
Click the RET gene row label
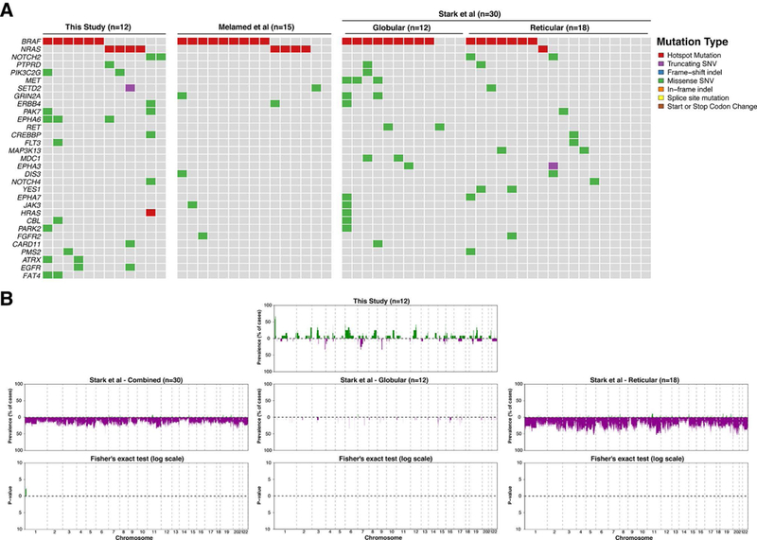coord(34,128)
